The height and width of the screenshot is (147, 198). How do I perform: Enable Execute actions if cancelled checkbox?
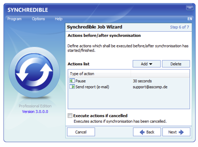coord(70,116)
